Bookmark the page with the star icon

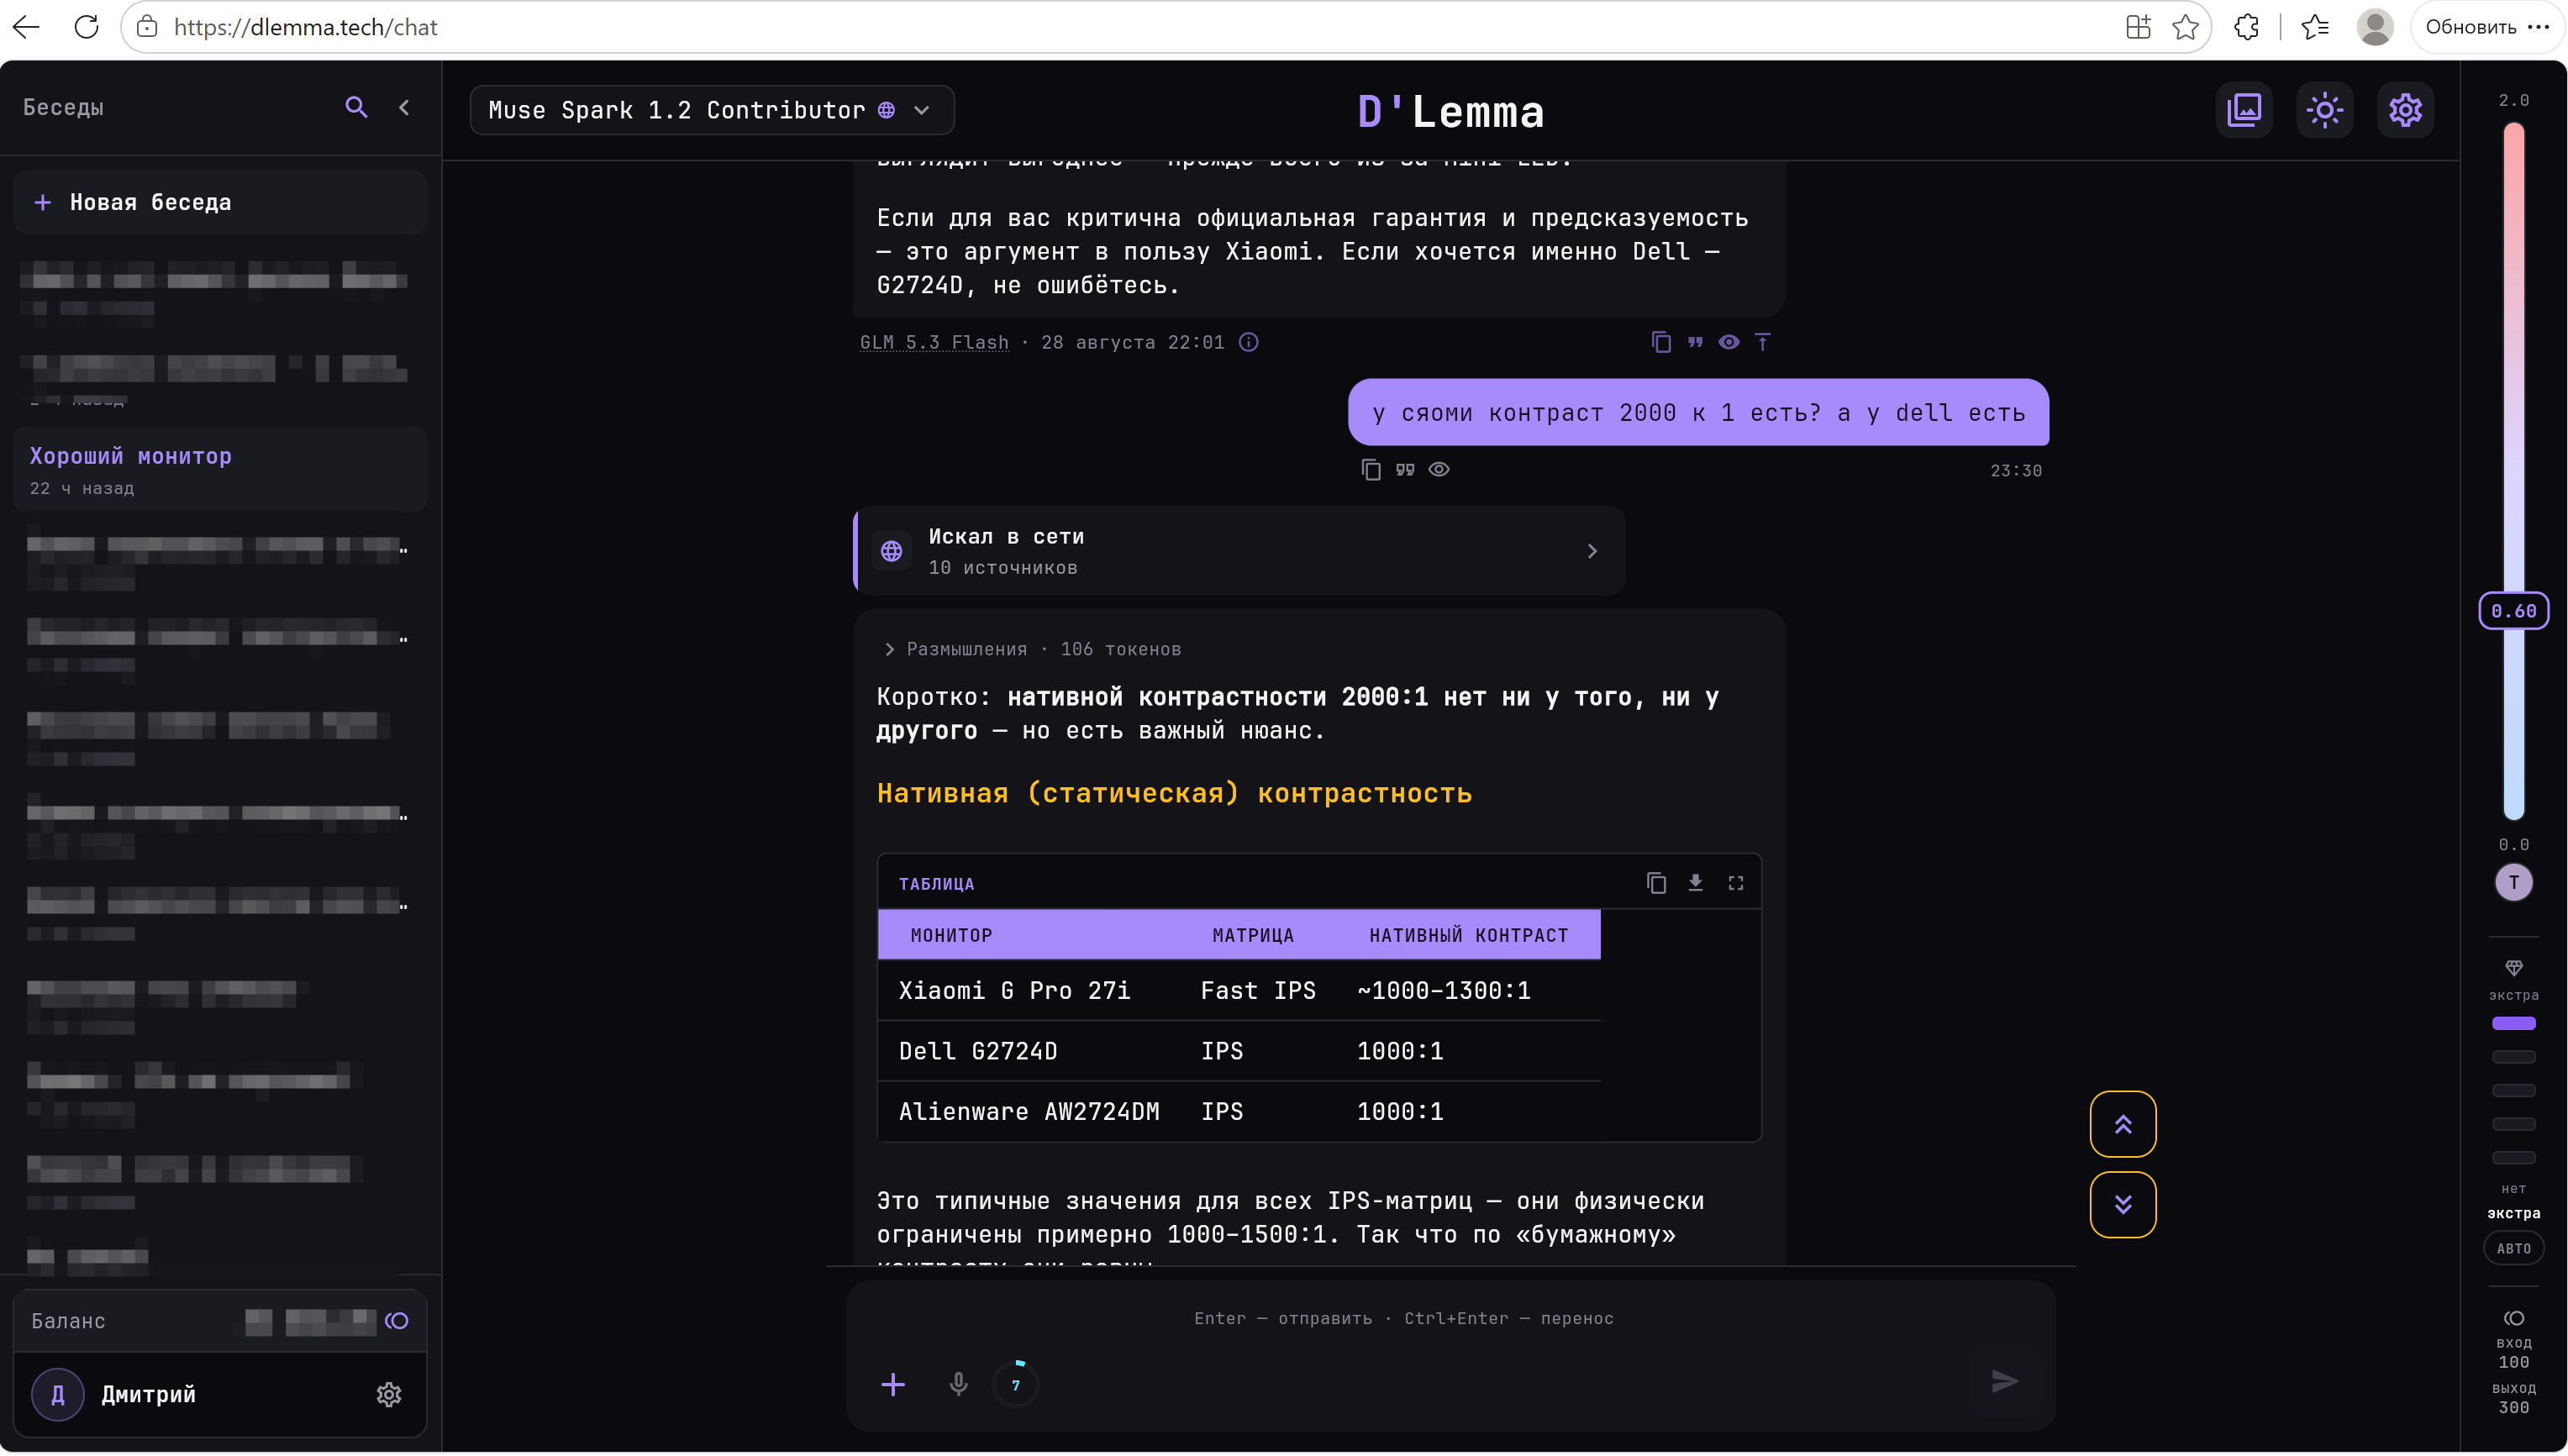pos(2185,27)
